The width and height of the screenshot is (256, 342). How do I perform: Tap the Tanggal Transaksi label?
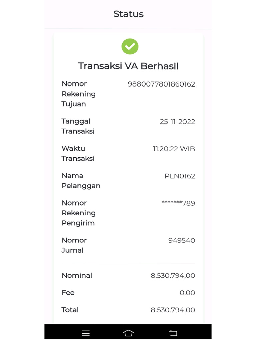[78, 126]
